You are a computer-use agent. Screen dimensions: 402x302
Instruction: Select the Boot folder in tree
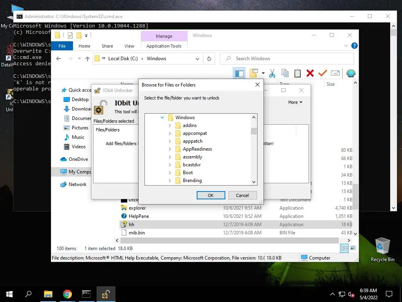[x=188, y=173]
